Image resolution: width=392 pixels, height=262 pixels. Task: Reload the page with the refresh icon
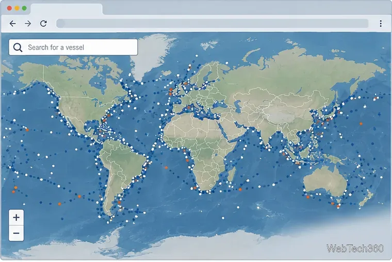point(43,24)
